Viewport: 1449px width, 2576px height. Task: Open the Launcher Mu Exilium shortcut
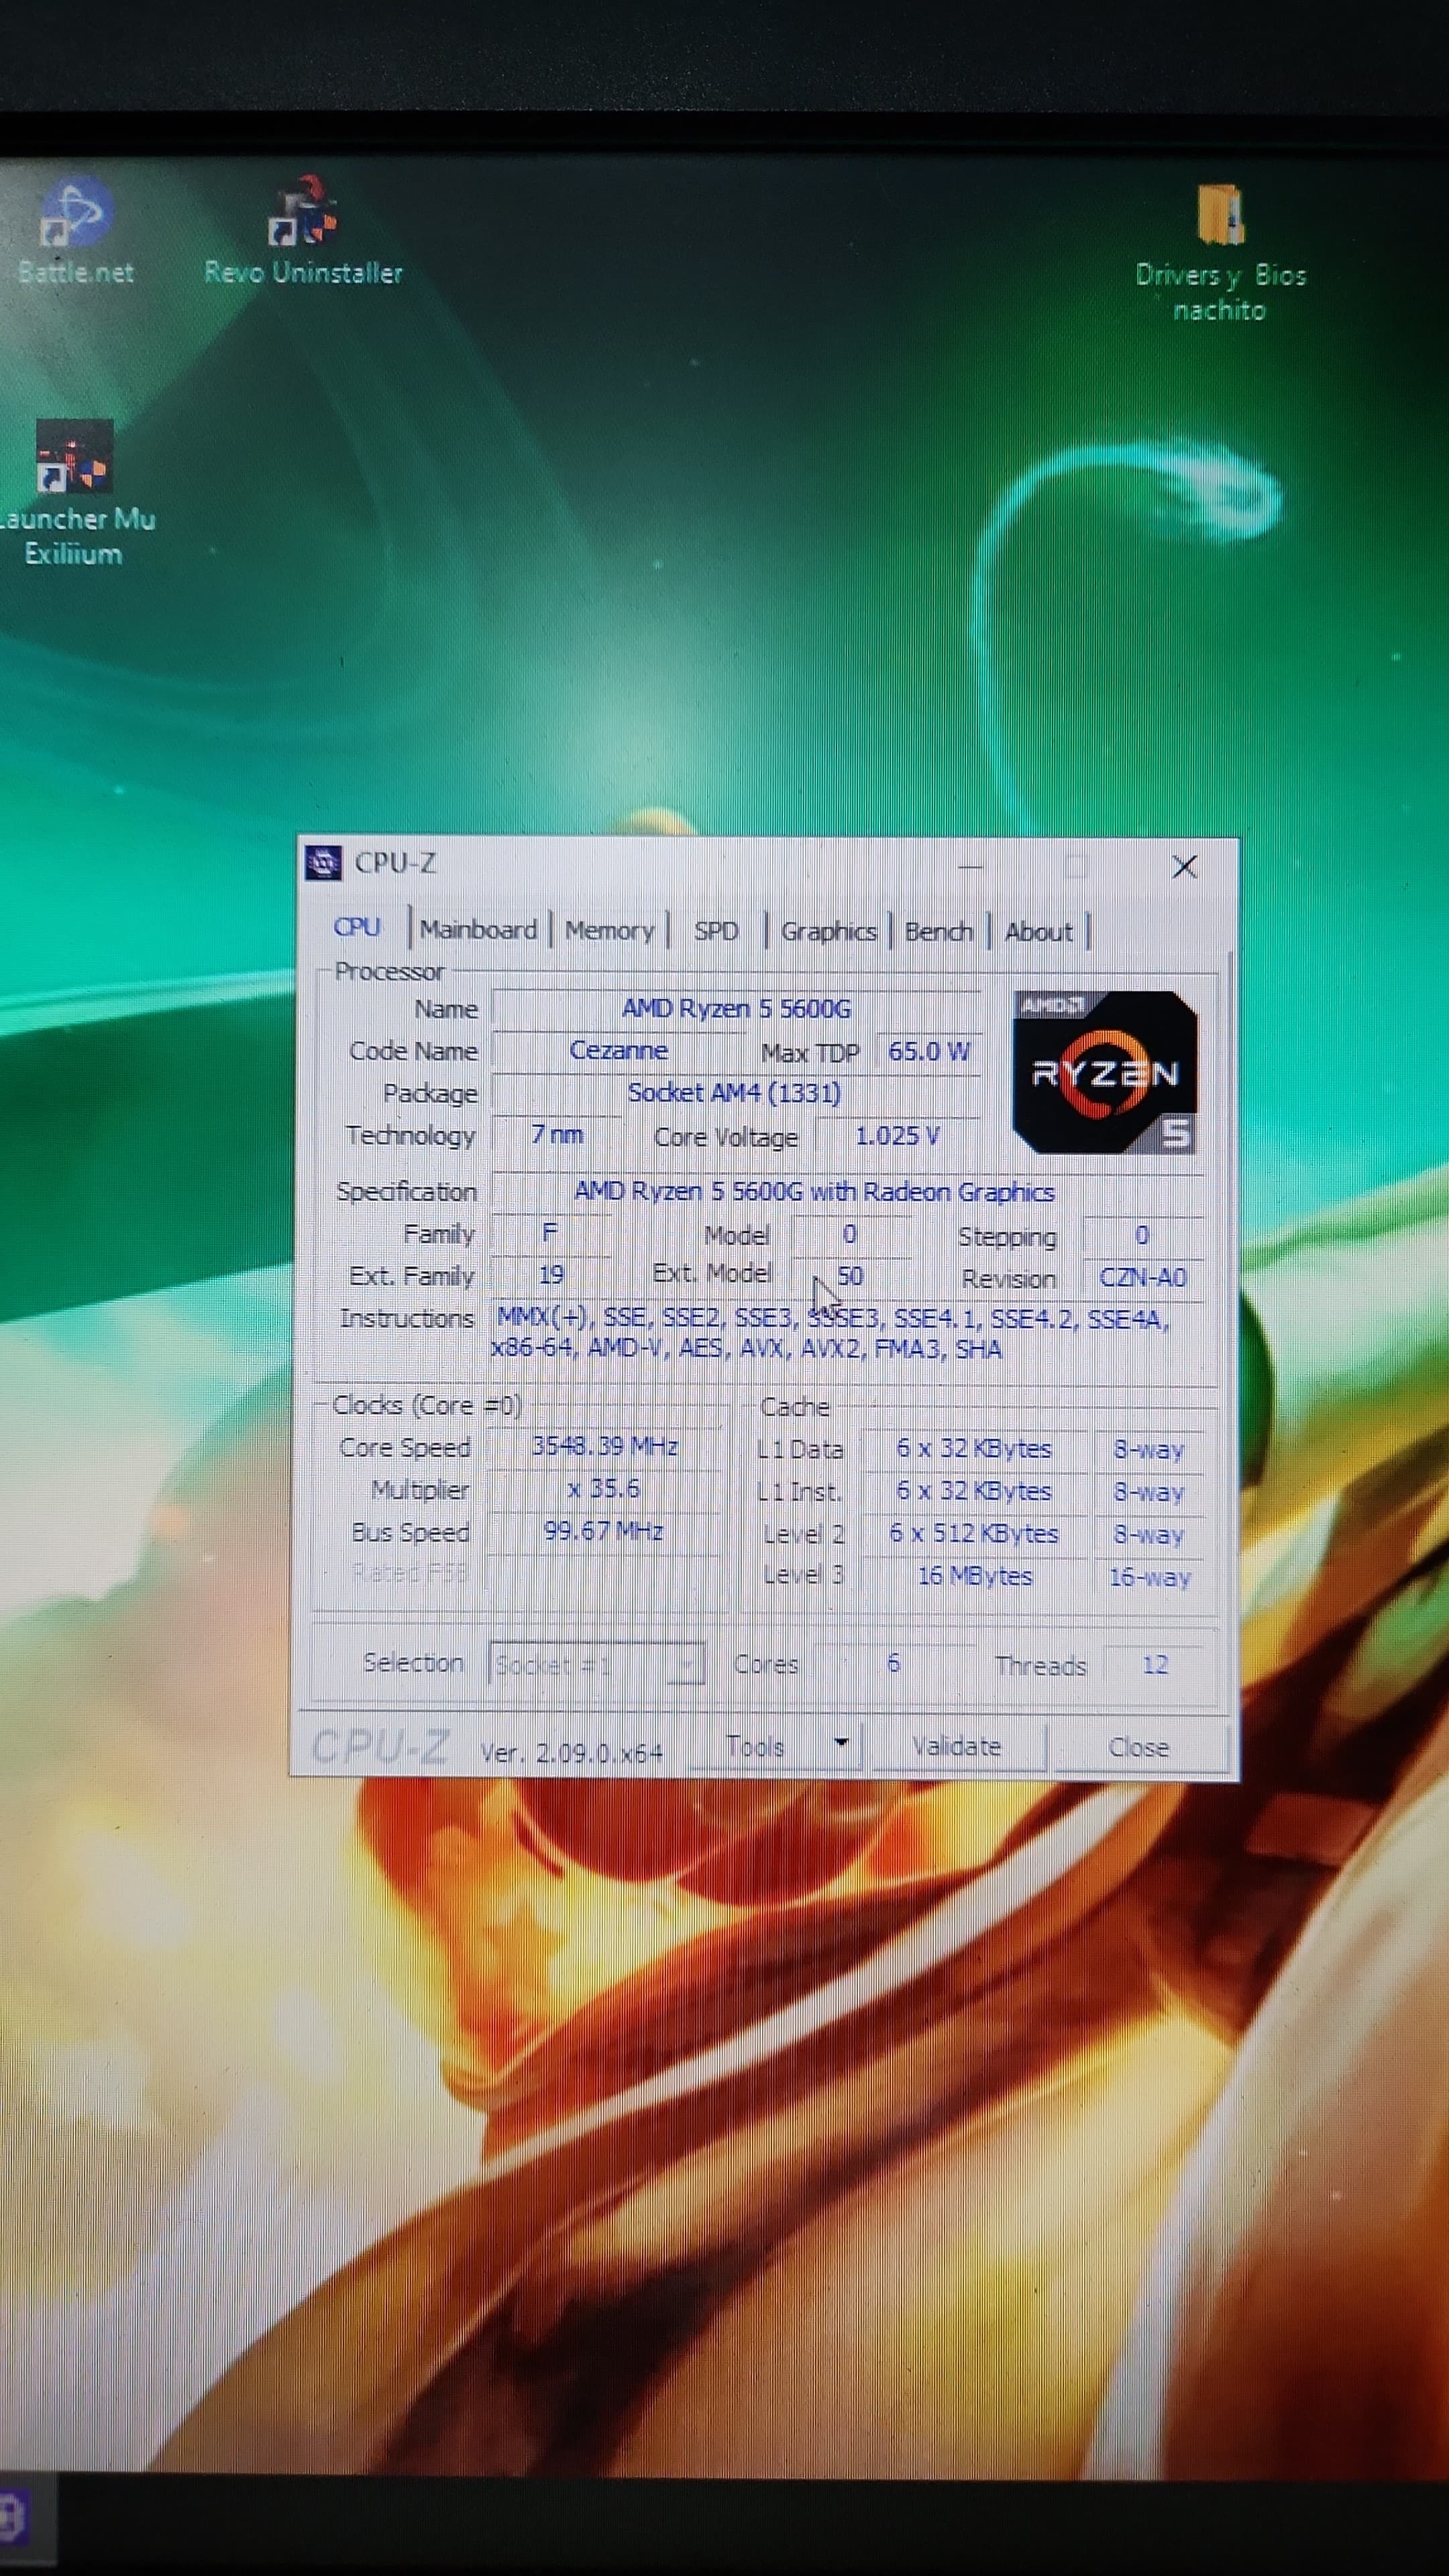pyautogui.click(x=76, y=493)
